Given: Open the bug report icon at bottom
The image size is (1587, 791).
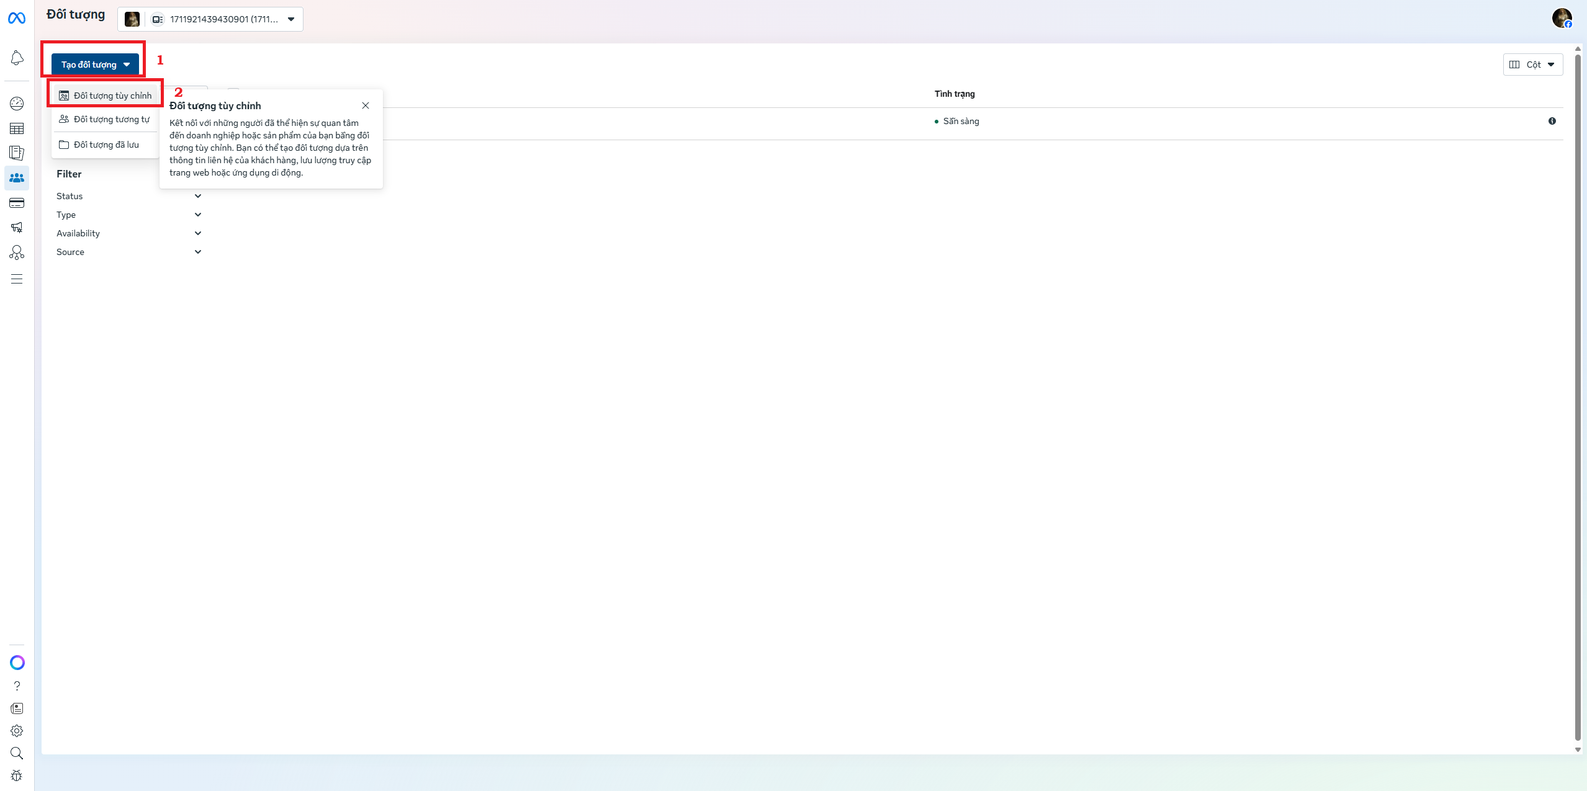Looking at the screenshot, I should tap(17, 775).
